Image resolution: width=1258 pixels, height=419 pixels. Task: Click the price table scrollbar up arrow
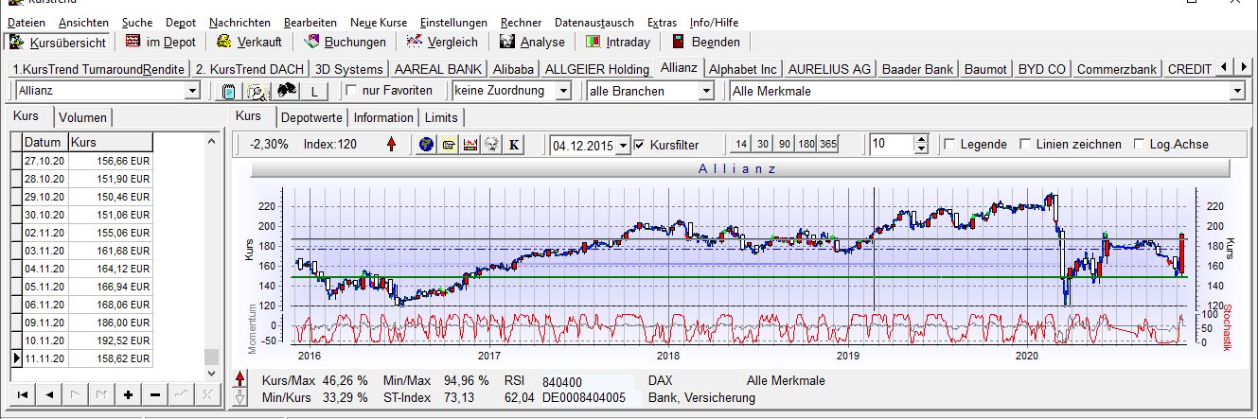211,141
